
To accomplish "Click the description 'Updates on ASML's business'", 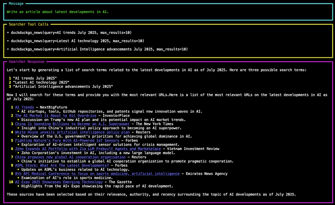I will point(76,170).
